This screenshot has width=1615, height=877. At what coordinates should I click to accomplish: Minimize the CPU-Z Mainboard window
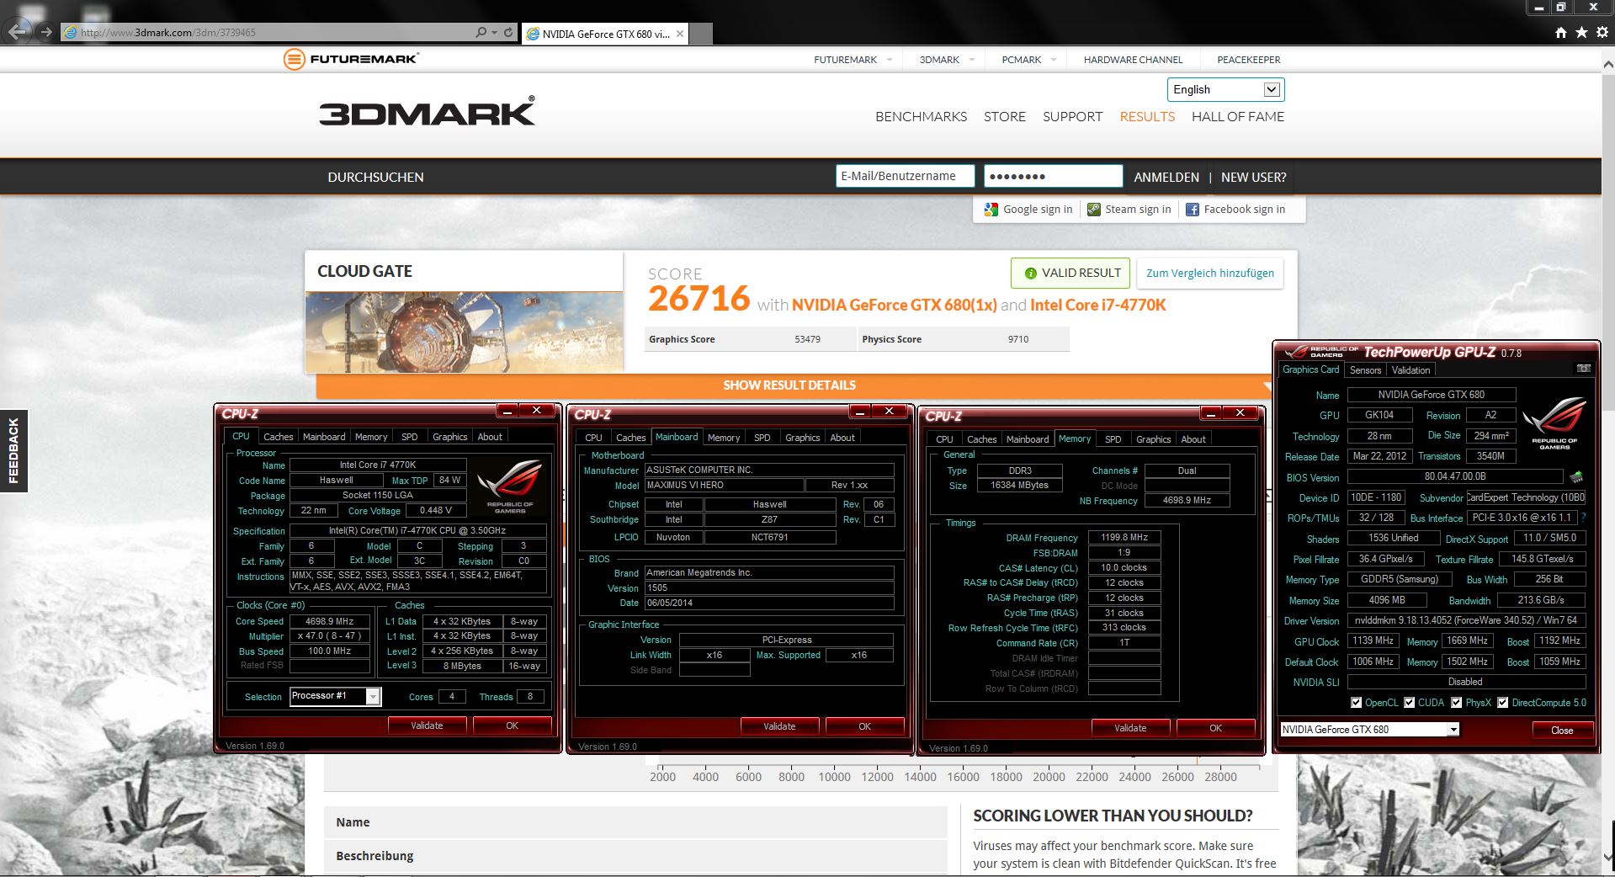pos(860,411)
